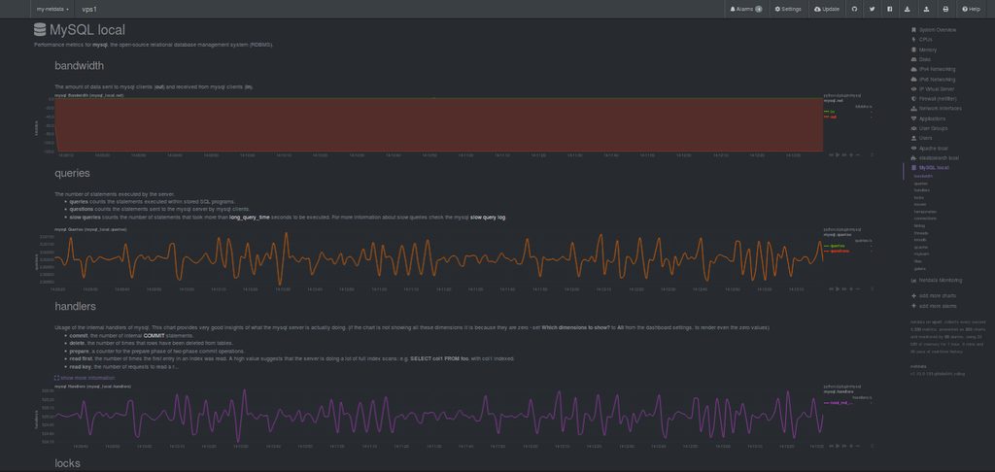
Task: Go to System Overview in the sidebar
Action: tap(938, 30)
